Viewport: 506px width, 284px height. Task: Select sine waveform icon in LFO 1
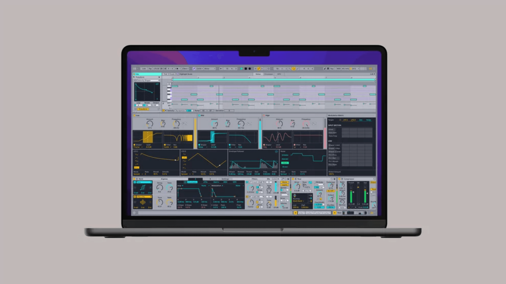pyautogui.click(x=137, y=154)
